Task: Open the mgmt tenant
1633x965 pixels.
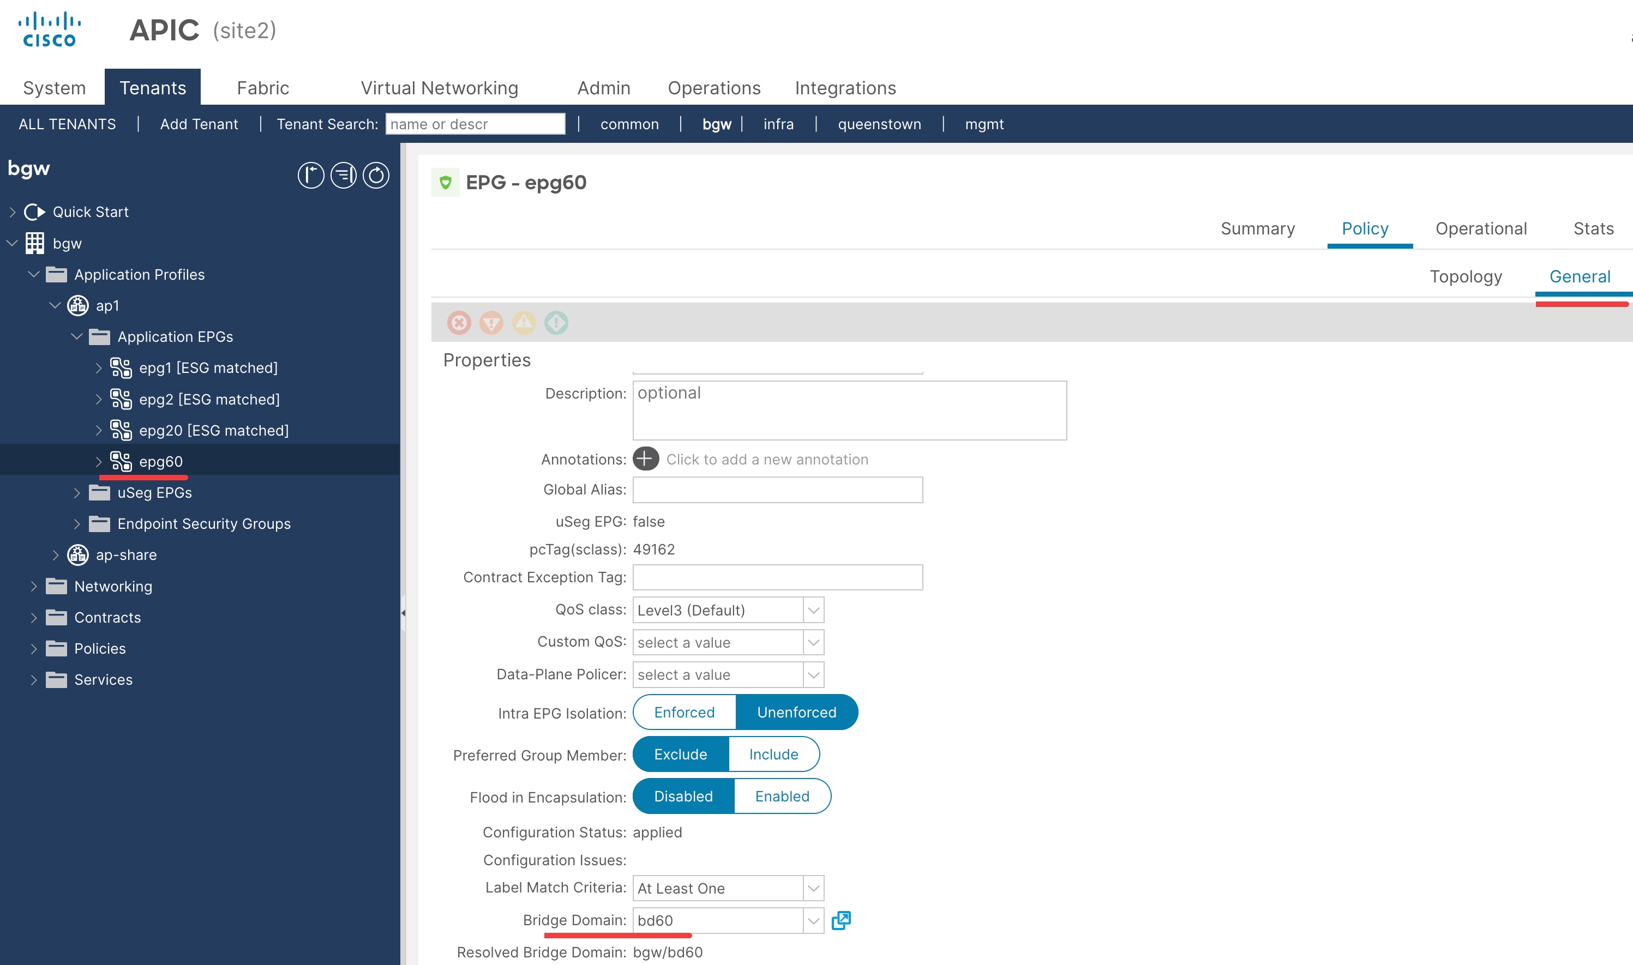Action: point(984,124)
